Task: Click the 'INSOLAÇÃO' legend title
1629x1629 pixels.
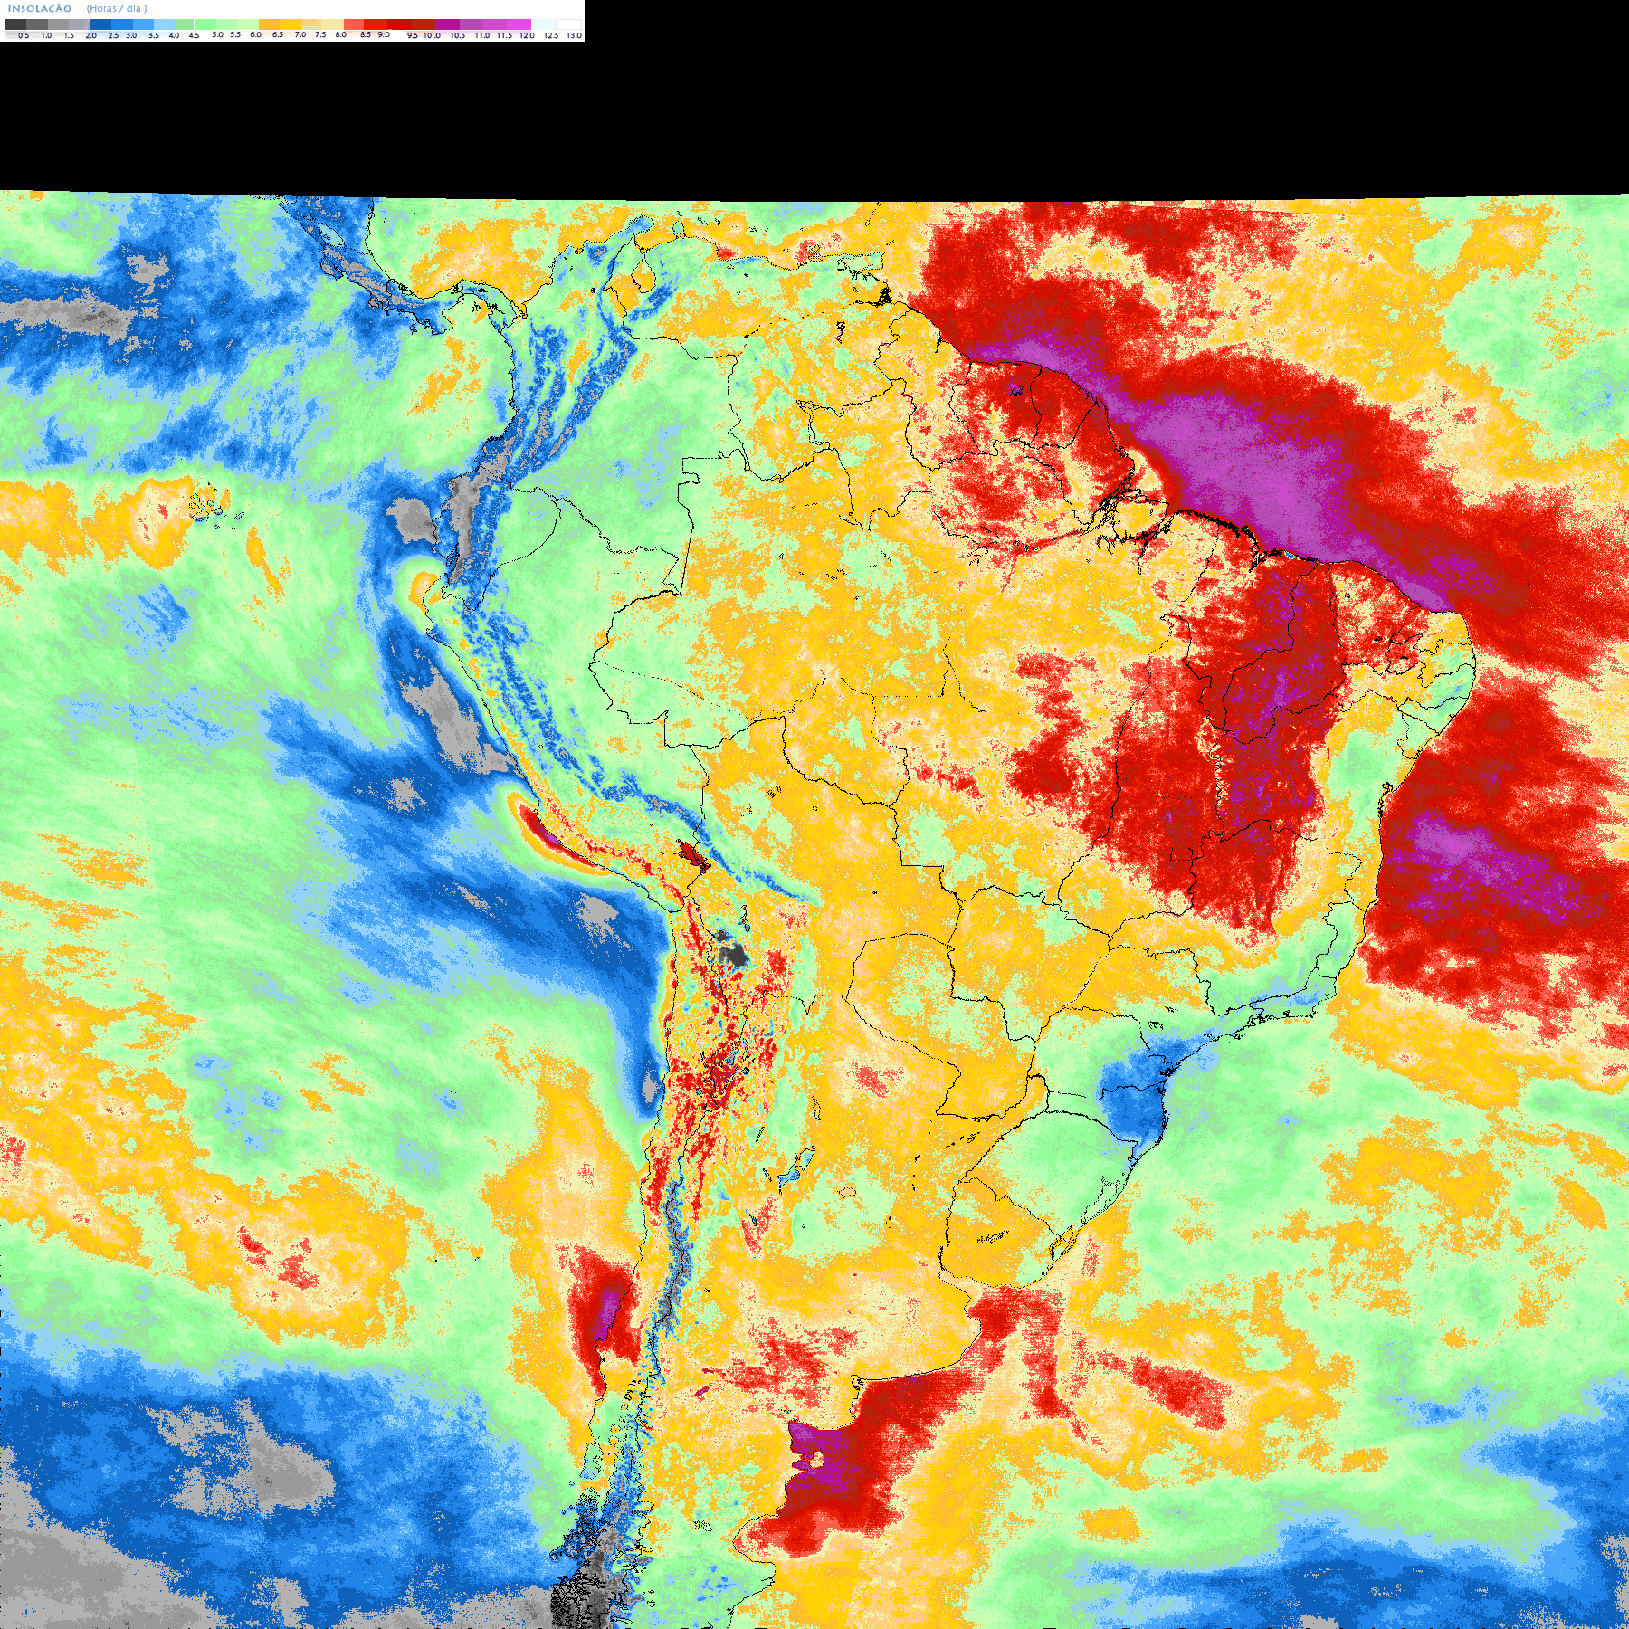Action: 40,8
